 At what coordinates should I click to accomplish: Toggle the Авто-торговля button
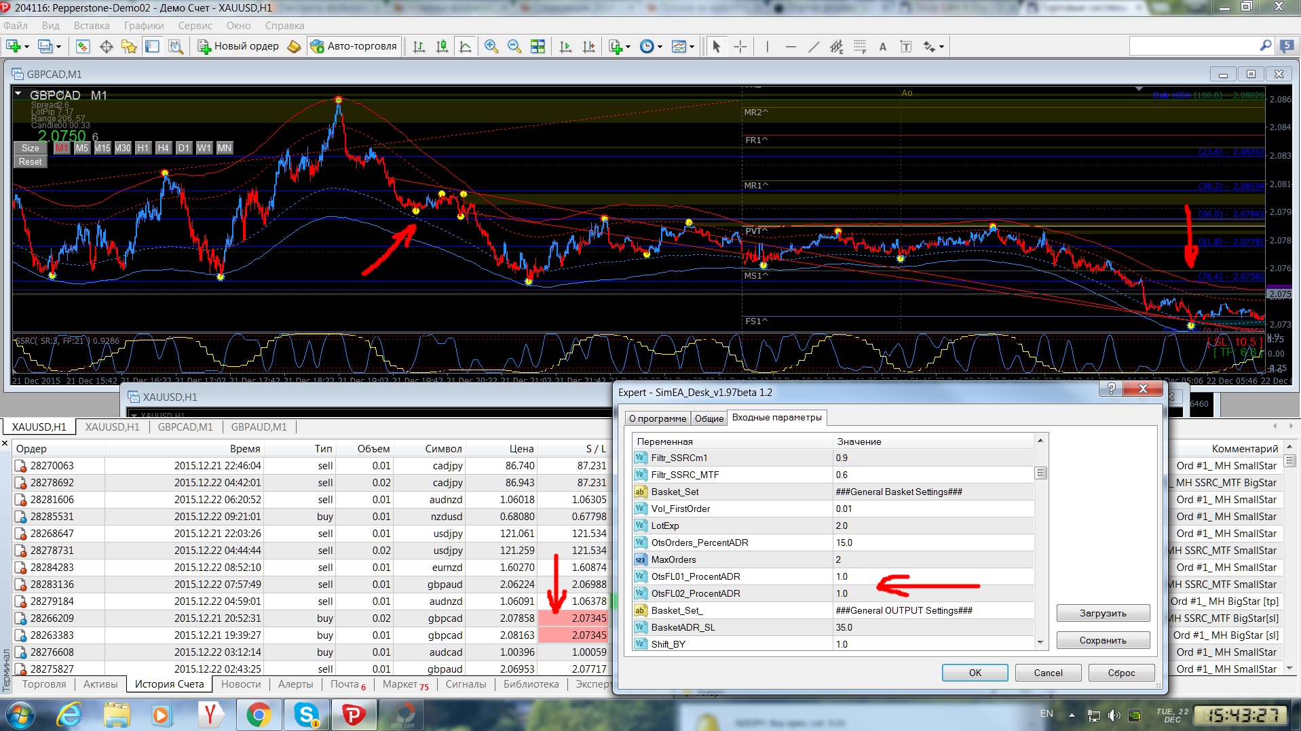coord(354,46)
